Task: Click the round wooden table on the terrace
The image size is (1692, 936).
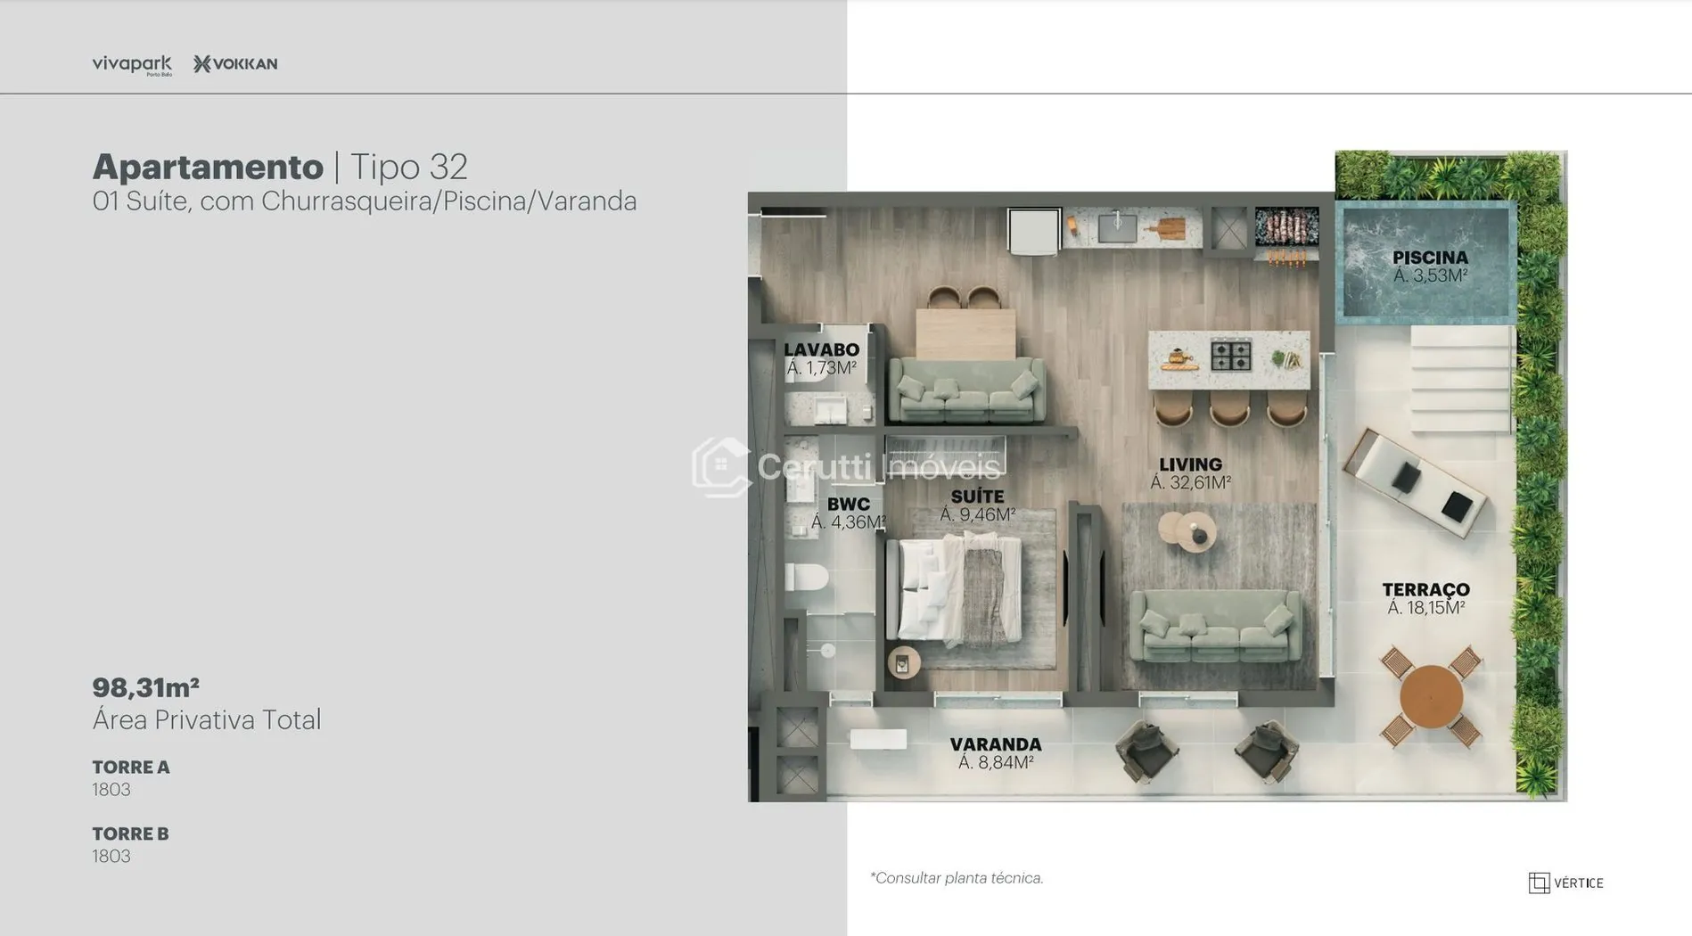Action: [1430, 697]
